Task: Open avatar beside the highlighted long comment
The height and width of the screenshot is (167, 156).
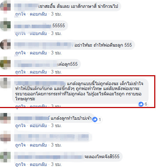Action: coord(5,83)
